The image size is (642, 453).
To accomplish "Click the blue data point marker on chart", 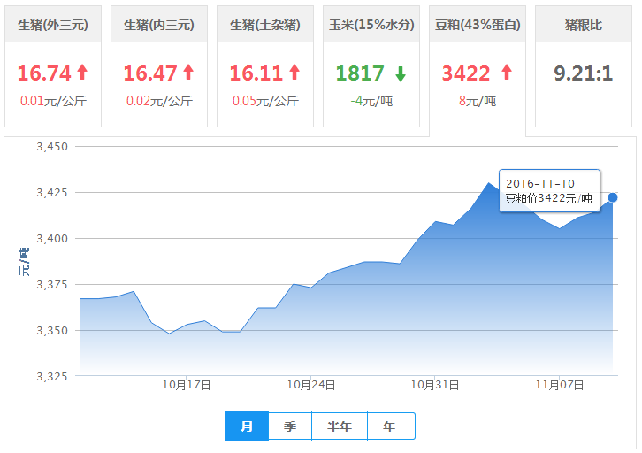I will [x=613, y=197].
